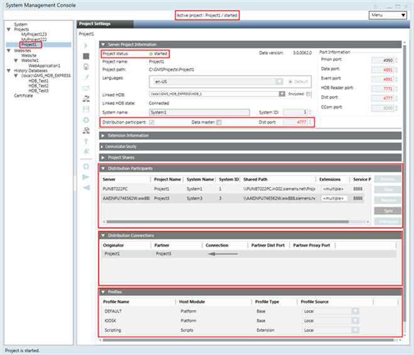Toggle the Distribution participant checkbox
414x355 pixels.
(152, 122)
